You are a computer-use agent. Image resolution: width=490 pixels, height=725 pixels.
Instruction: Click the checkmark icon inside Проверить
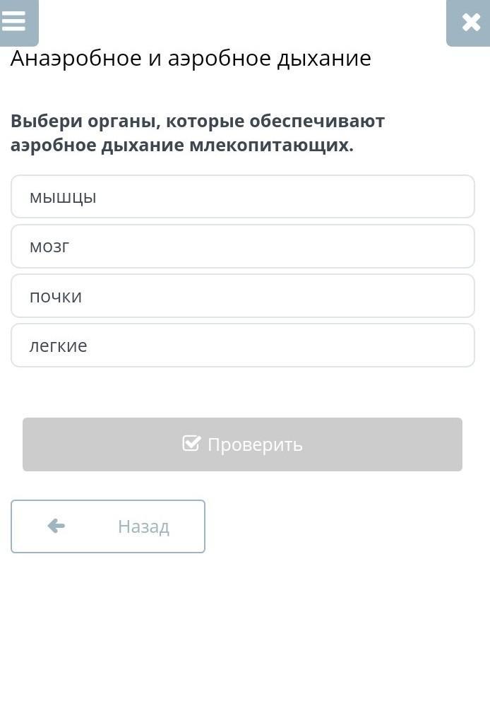(191, 443)
